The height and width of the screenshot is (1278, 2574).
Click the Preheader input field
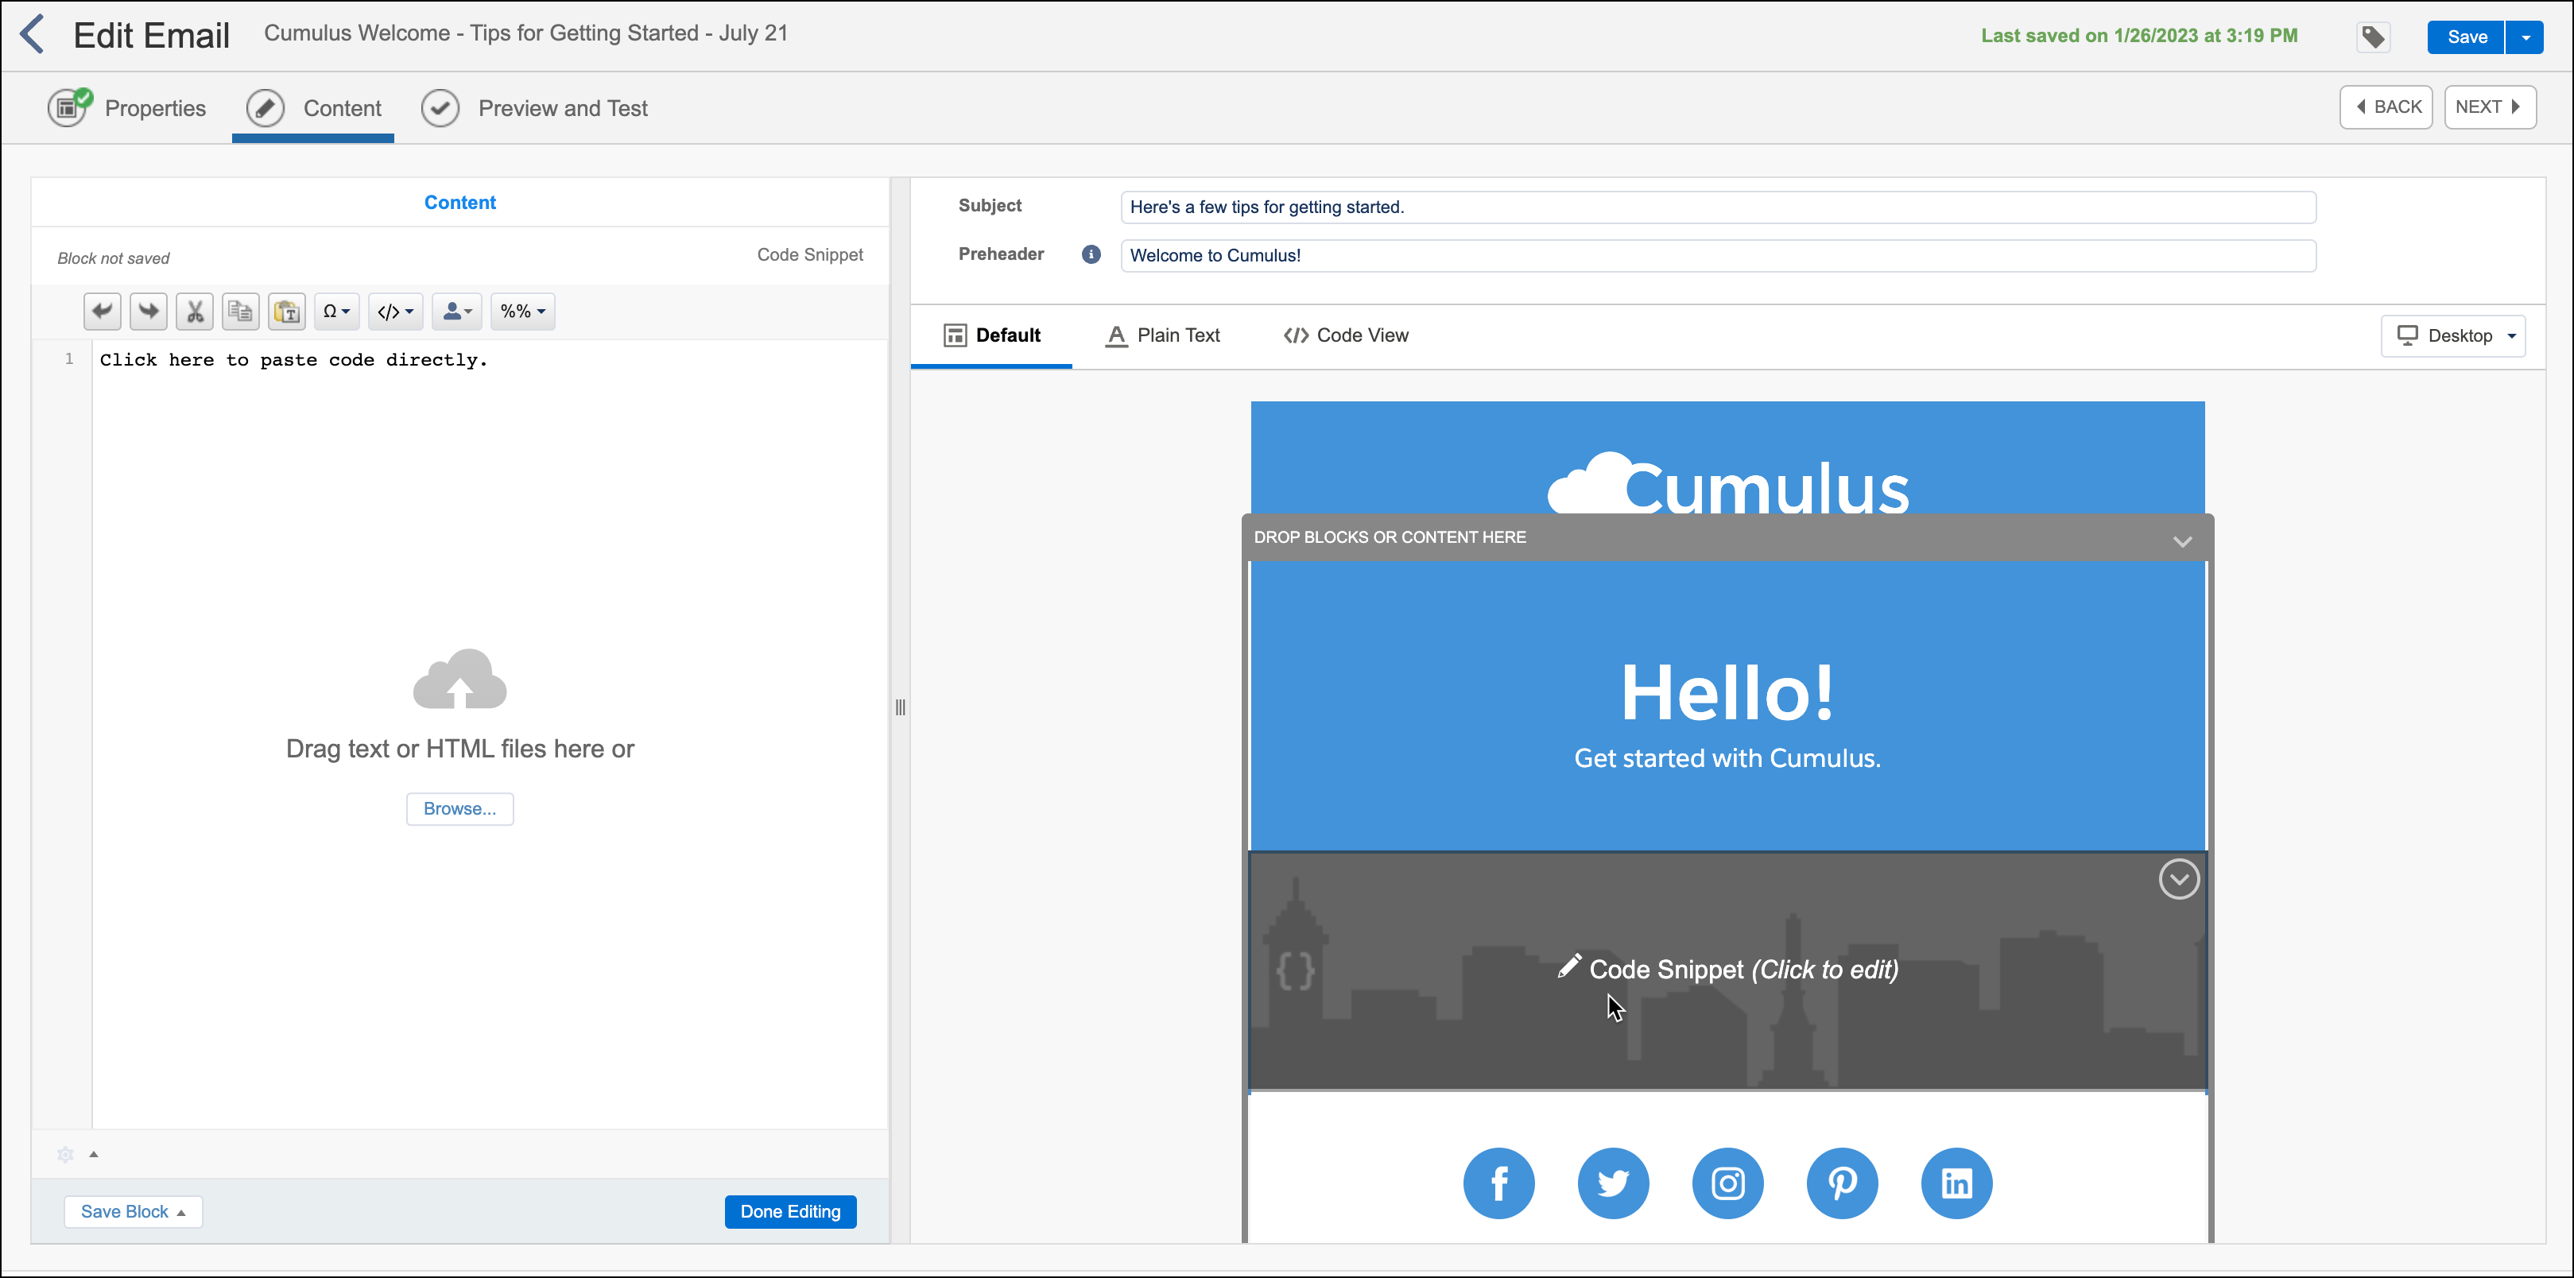(x=1718, y=255)
